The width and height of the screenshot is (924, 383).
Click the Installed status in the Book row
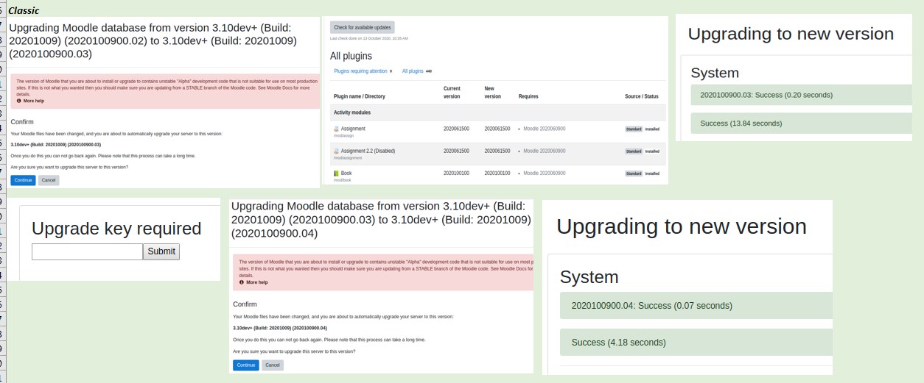(652, 173)
